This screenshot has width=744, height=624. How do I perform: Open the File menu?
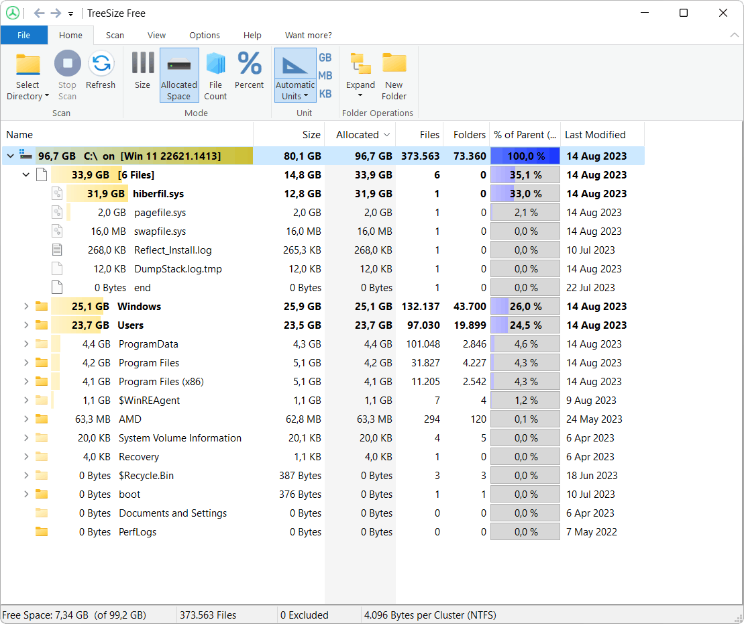[23, 35]
